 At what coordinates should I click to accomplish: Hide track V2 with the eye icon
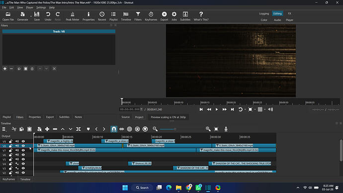[x=23, y=173]
